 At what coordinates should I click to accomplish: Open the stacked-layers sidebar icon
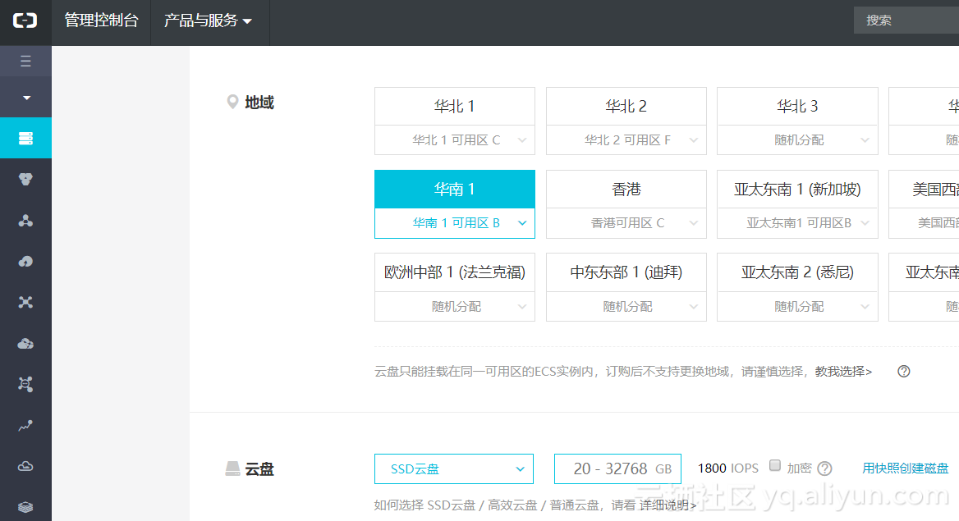tap(25, 507)
